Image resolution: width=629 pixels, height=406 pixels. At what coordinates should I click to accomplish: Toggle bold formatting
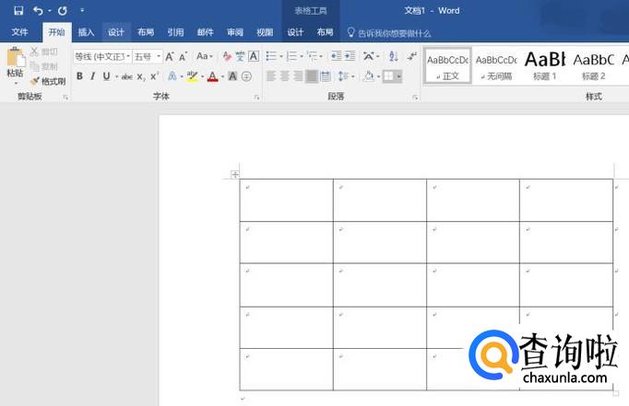[x=79, y=76]
